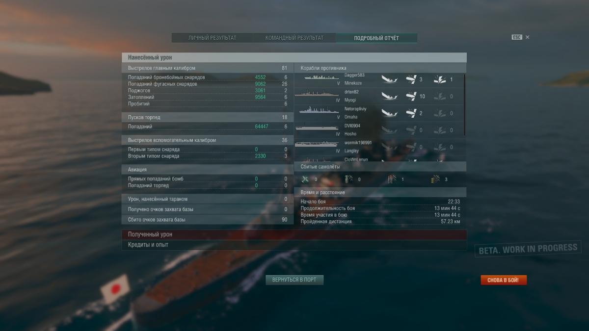Click the enemy ships list scrollbar
The height and width of the screenshot is (331, 589).
464,105
